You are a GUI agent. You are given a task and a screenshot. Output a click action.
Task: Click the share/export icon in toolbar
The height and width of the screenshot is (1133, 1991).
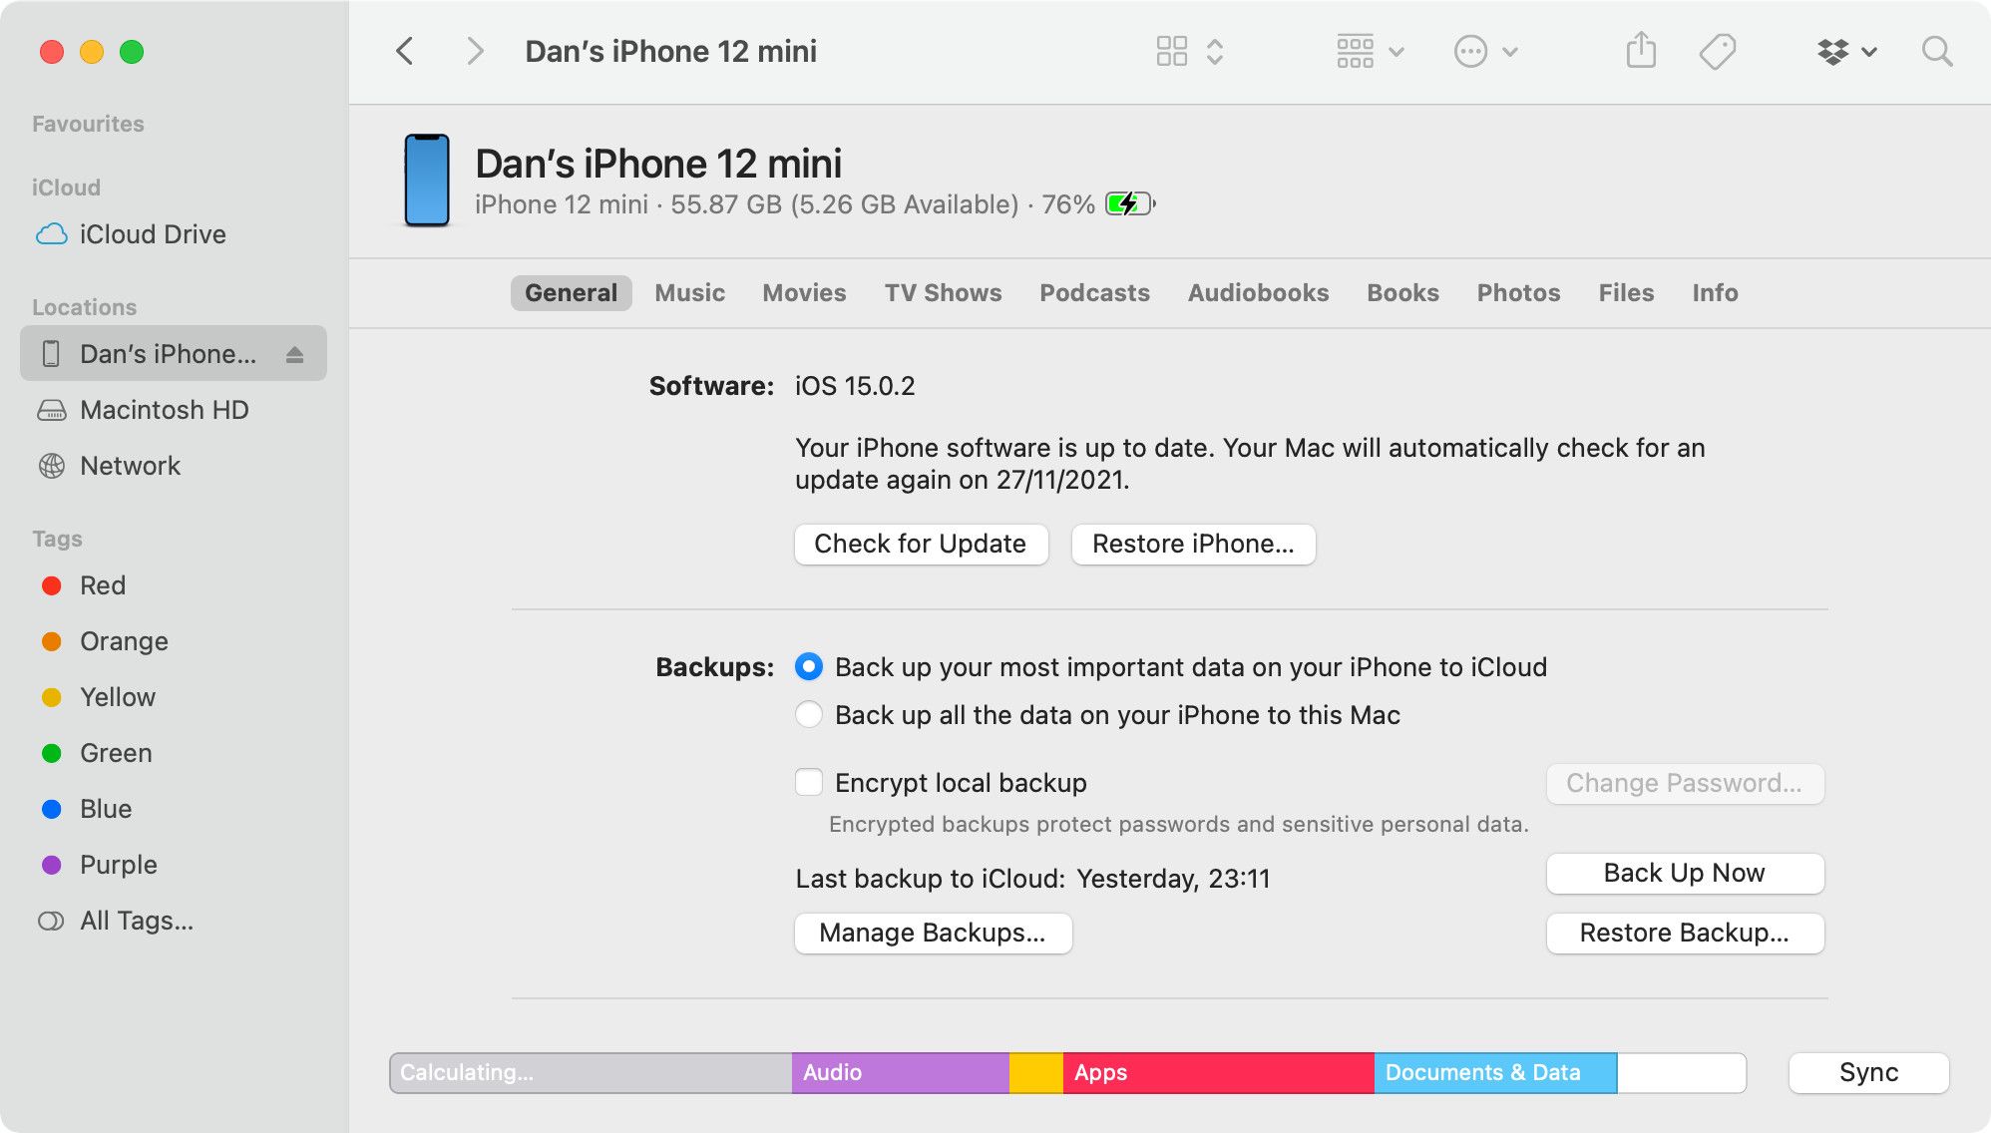(1640, 52)
